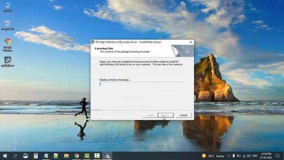
Task: Click the microphone tray icon
Action: [234, 156]
